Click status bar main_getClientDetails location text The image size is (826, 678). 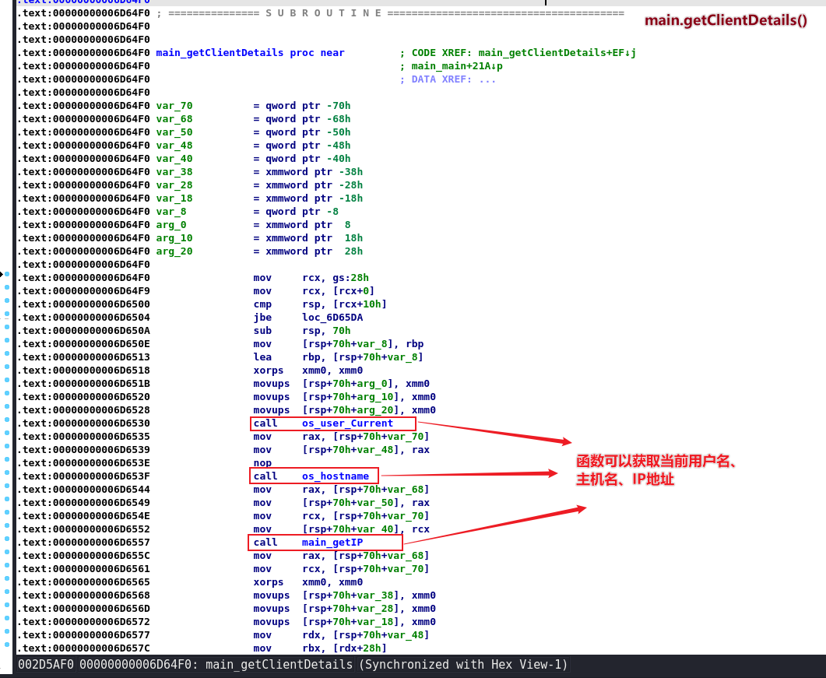(x=279, y=665)
